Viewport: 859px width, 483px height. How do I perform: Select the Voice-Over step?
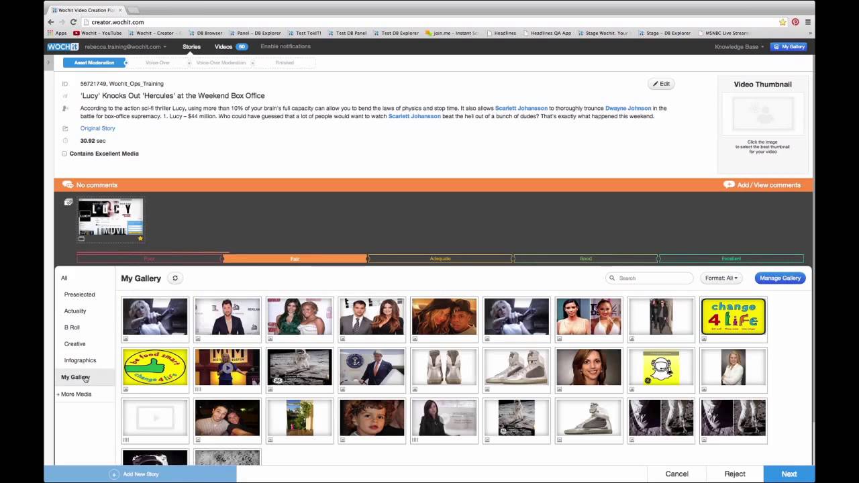tap(158, 62)
